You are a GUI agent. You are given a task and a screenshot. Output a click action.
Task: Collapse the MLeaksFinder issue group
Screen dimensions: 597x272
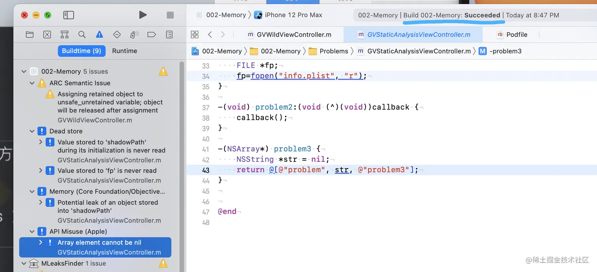(24, 263)
